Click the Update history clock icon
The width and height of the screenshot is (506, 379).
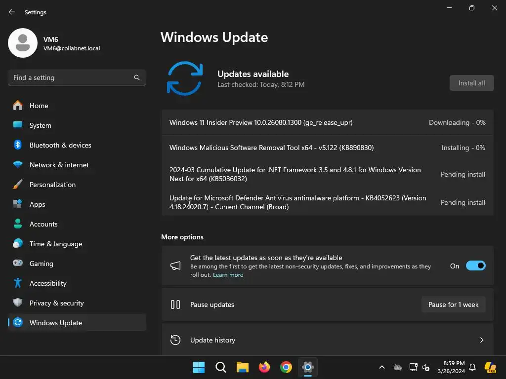(175, 340)
